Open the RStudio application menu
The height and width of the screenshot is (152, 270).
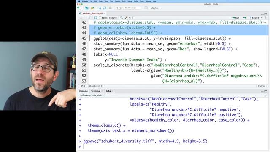point(85,1)
